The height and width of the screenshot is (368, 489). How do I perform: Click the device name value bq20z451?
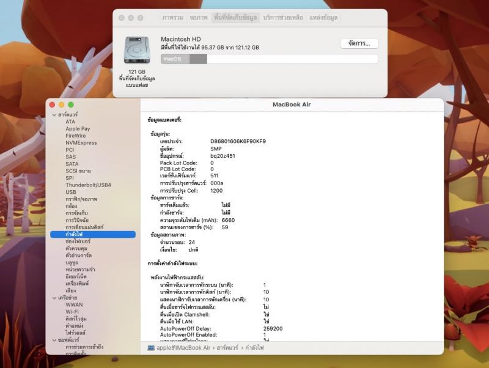222,156
